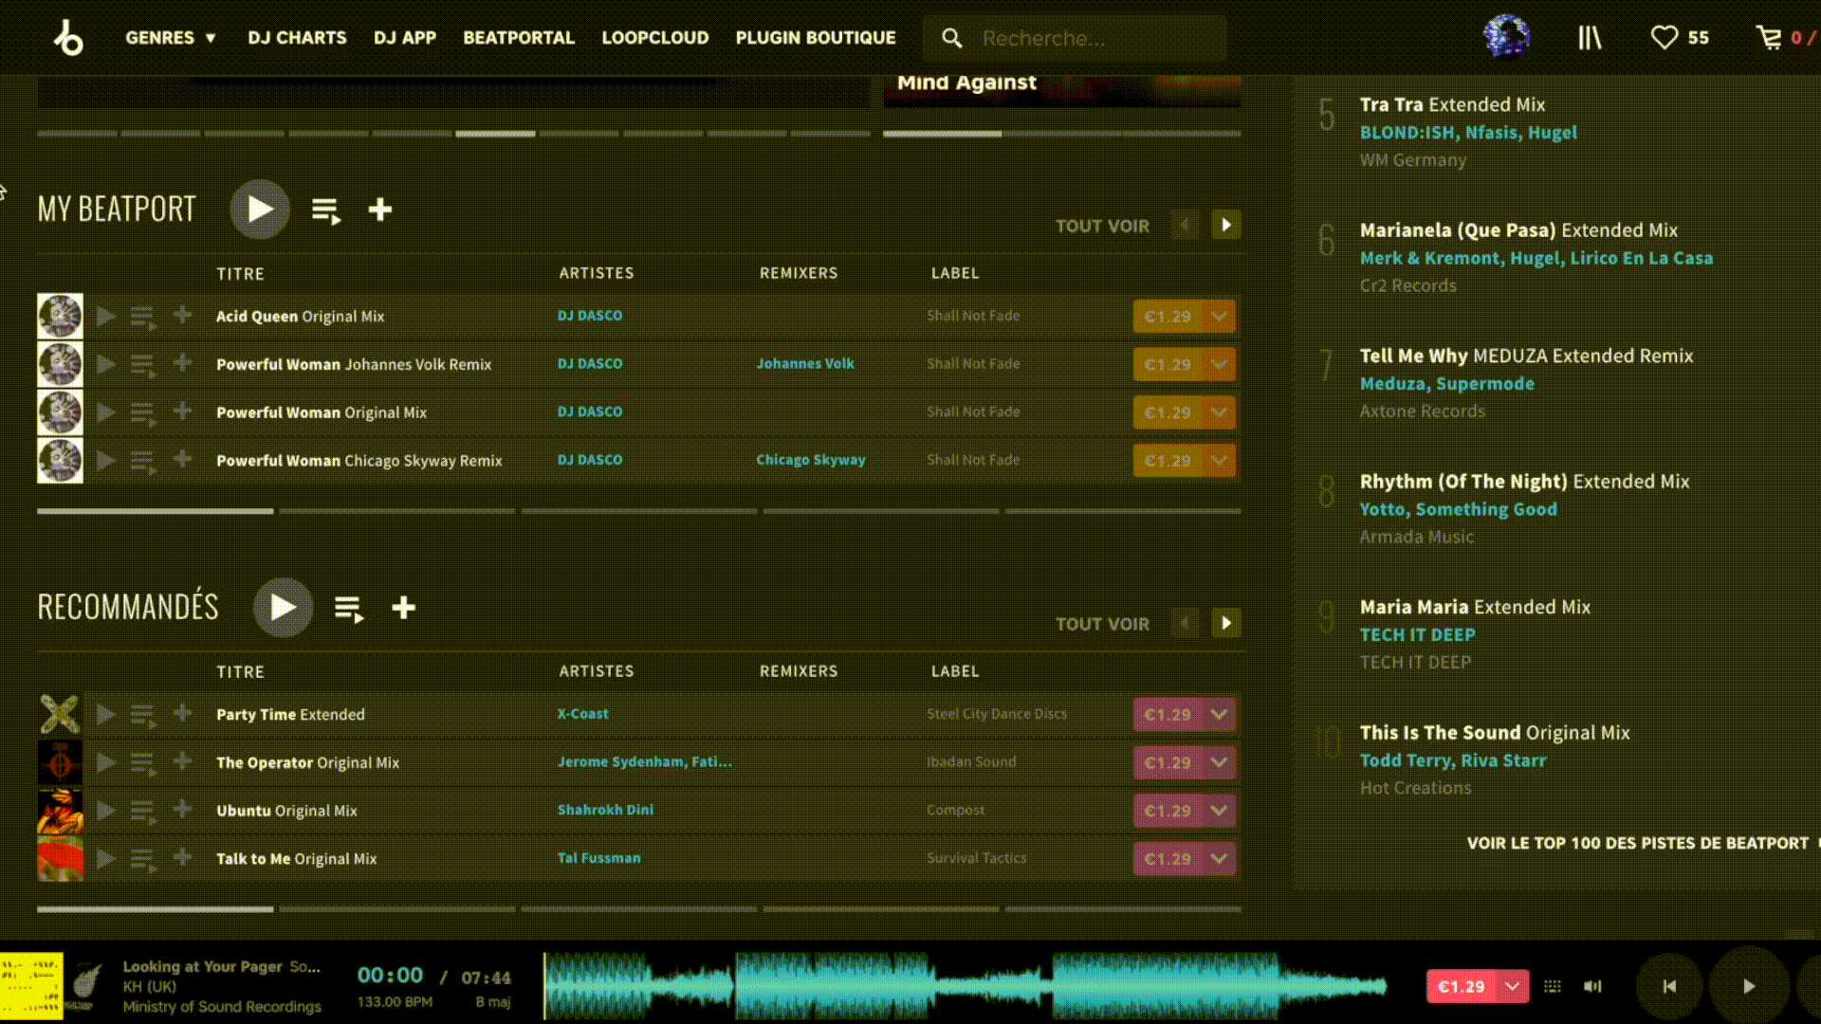The width and height of the screenshot is (1821, 1024).
Task: Expand Chicago Skyway Remix price options
Action: [x=1219, y=461]
